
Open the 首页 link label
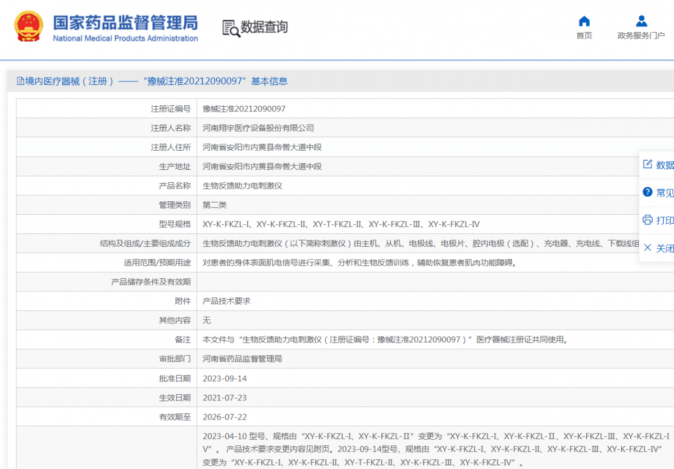point(584,35)
